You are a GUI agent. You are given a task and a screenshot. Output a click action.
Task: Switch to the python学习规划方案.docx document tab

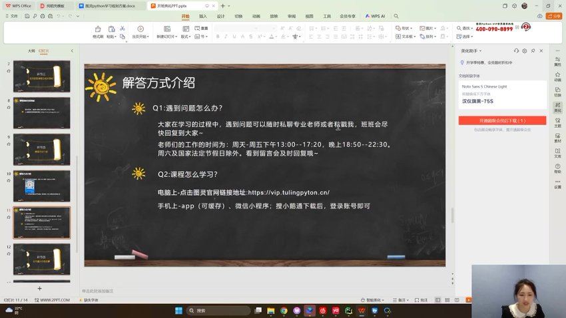tap(109, 6)
